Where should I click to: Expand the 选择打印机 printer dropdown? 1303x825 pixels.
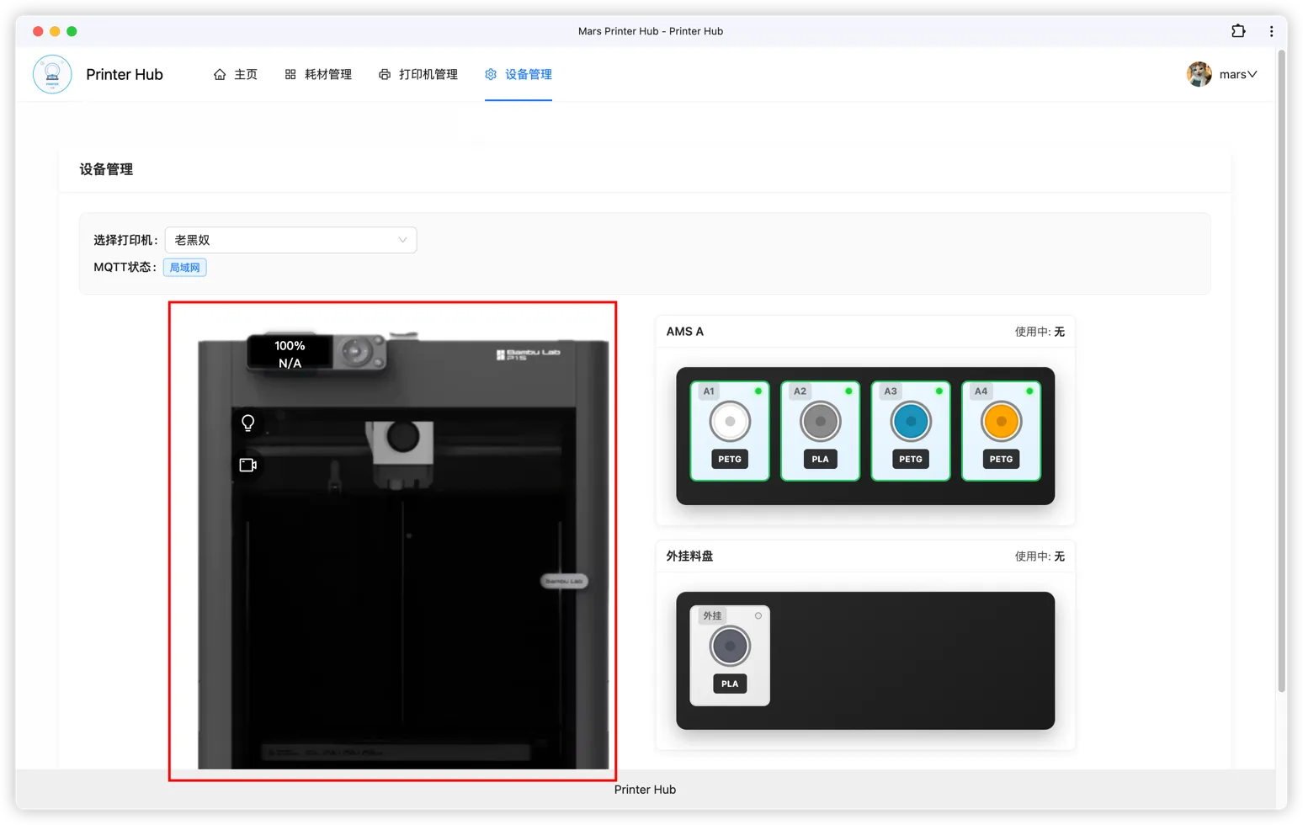[290, 240]
